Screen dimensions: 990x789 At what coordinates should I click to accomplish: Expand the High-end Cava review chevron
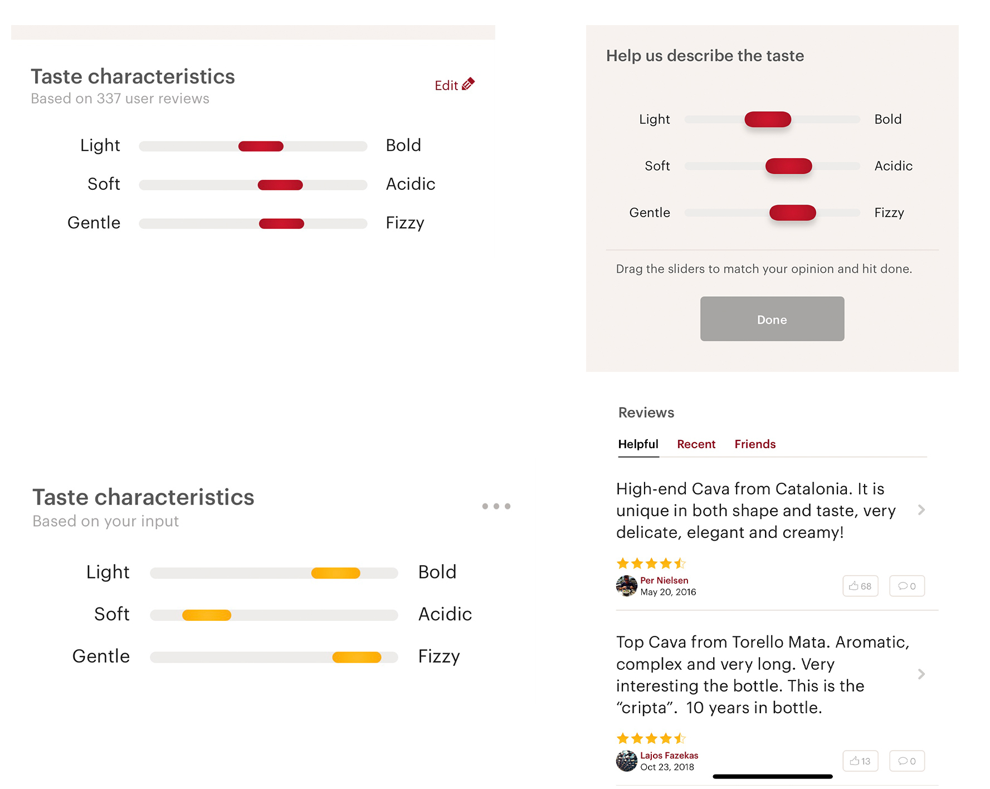pyautogui.click(x=921, y=510)
